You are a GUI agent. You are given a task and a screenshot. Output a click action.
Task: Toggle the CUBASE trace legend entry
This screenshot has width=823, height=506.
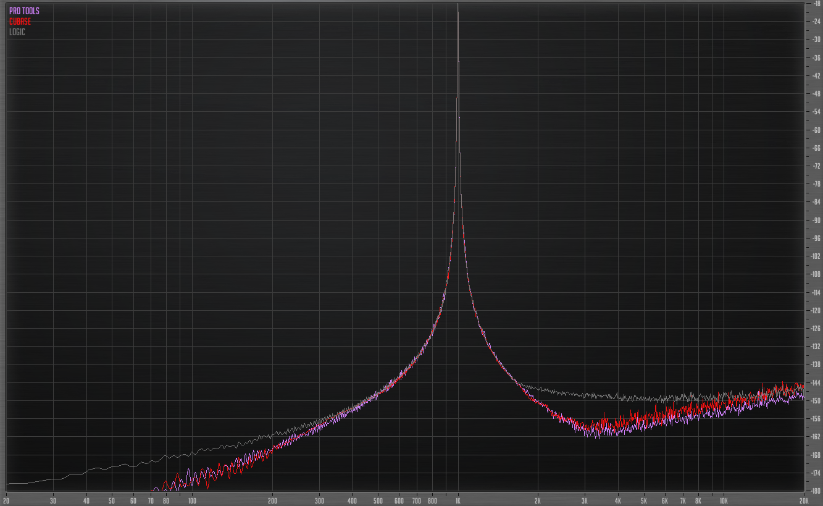(x=20, y=22)
